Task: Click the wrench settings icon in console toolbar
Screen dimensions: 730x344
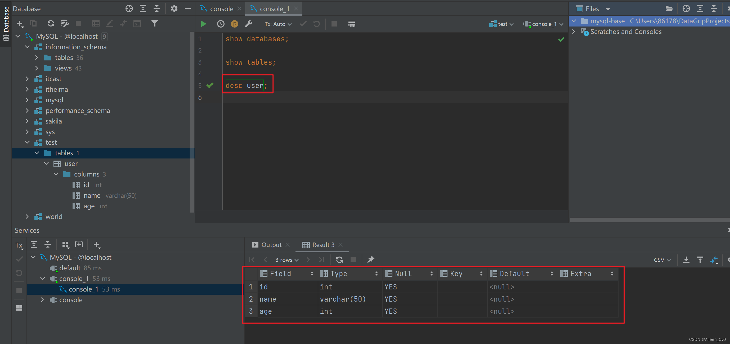Action: [248, 24]
